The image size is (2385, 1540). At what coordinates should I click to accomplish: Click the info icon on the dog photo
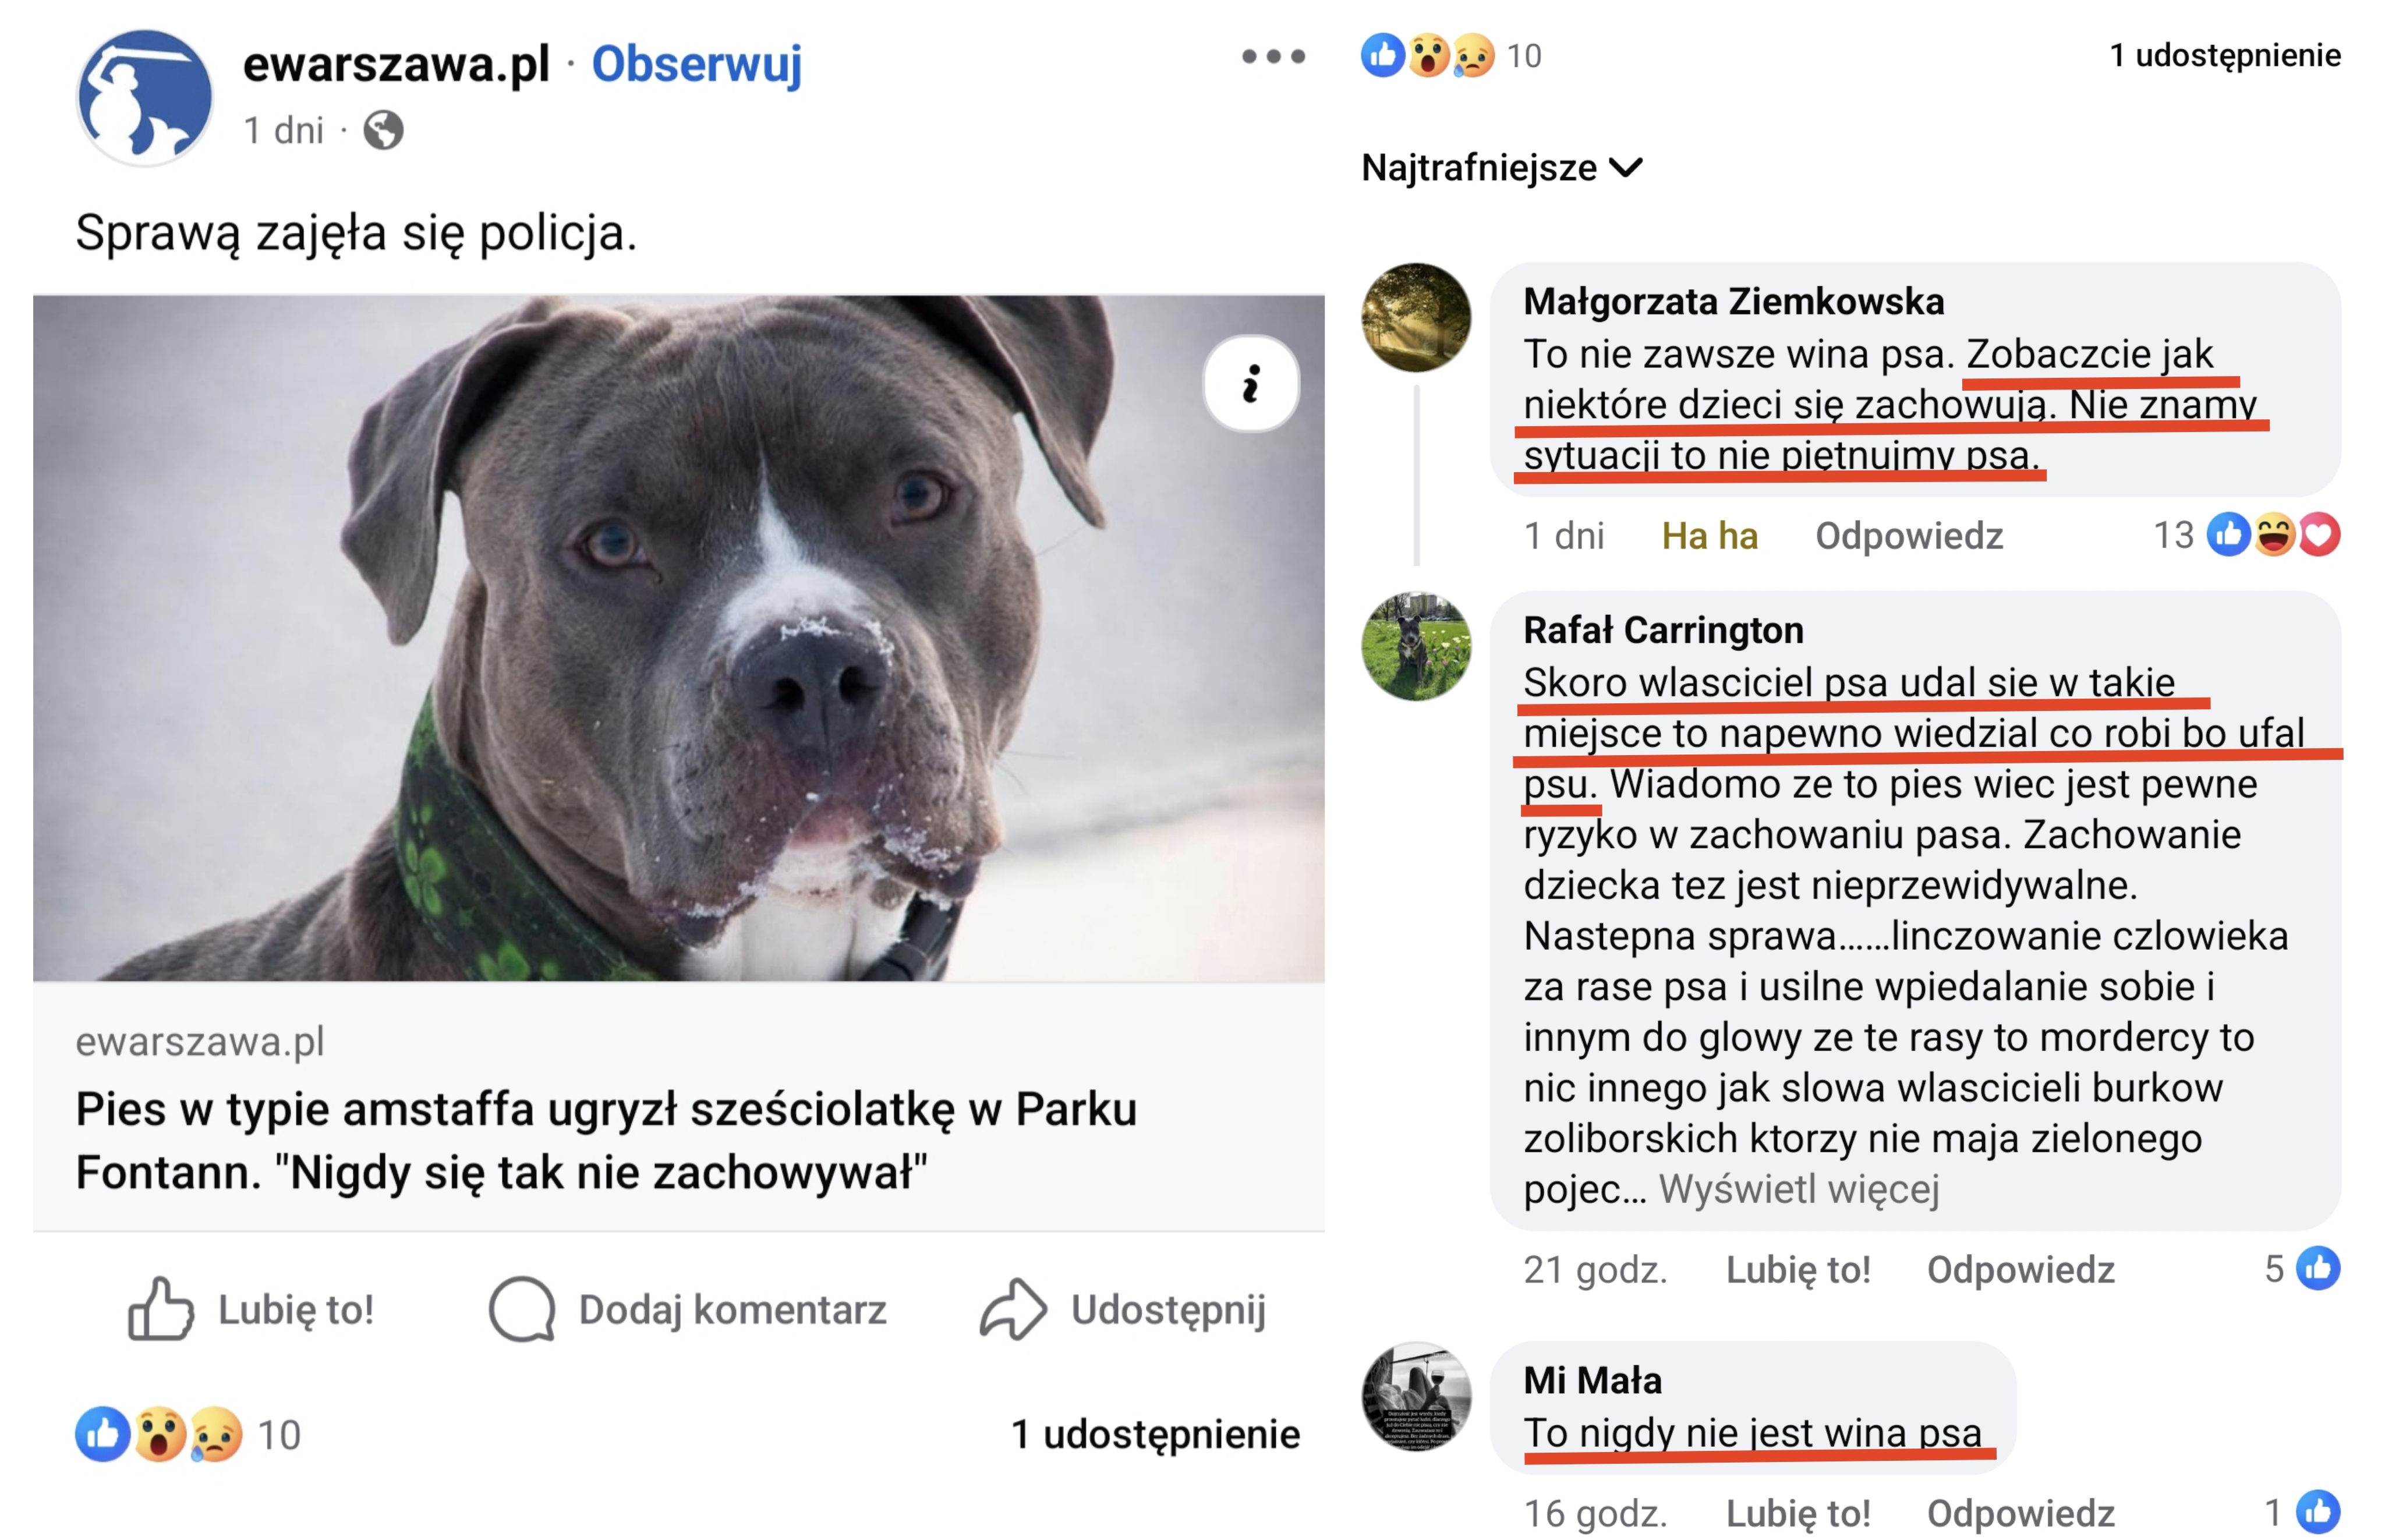coord(1250,384)
